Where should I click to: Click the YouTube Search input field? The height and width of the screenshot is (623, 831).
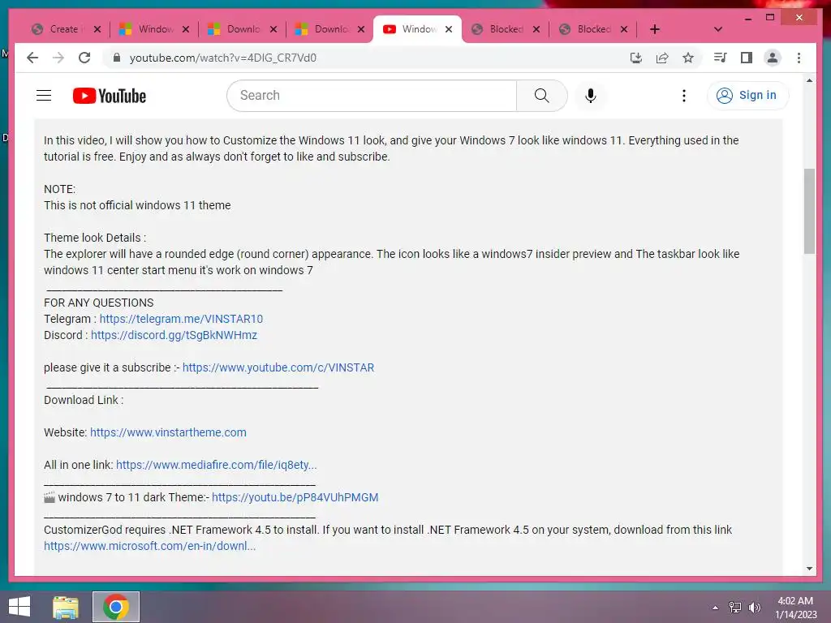[372, 96]
